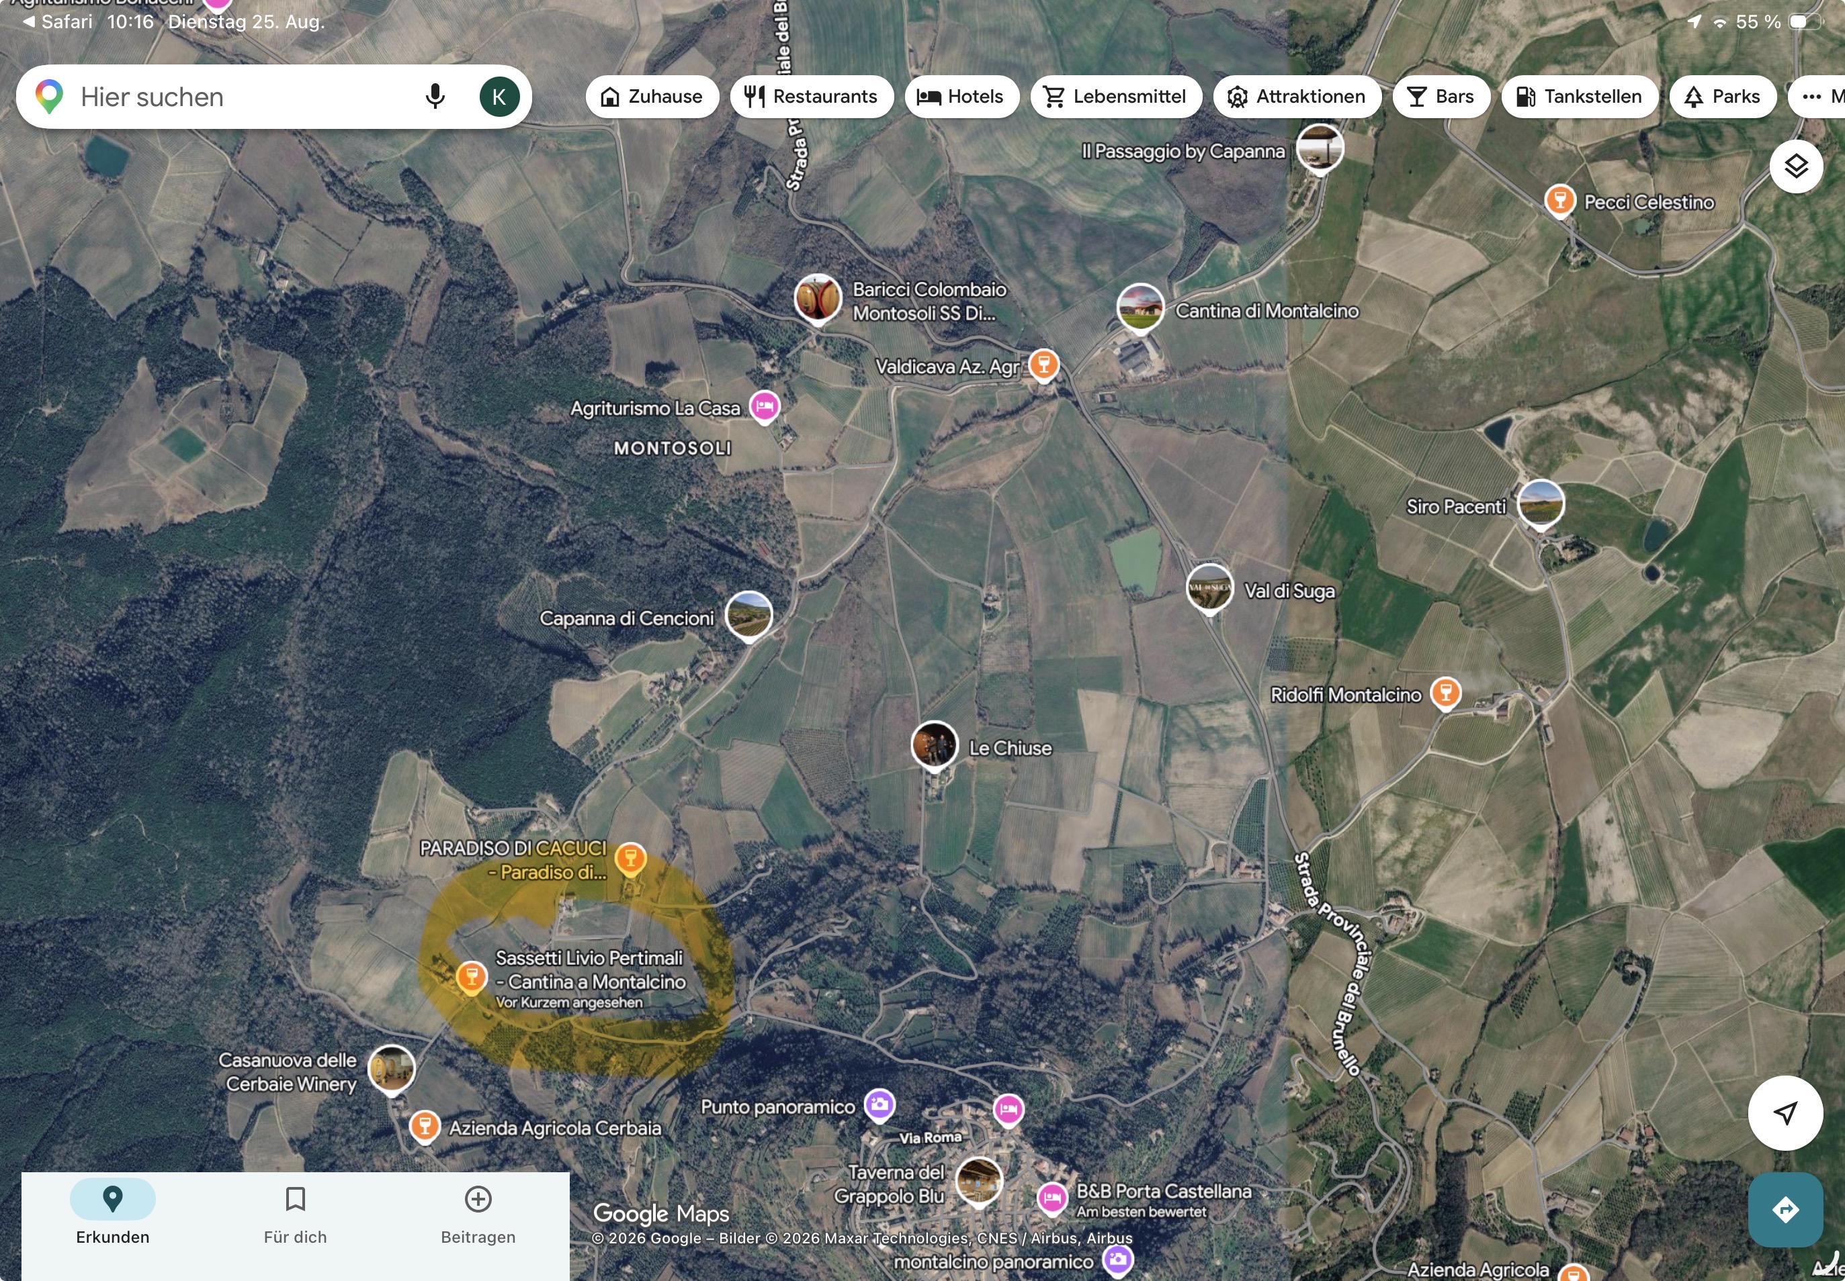Tap the Azienda Agricola Cerbaia pin
The image size is (1845, 1281).
point(424,1126)
